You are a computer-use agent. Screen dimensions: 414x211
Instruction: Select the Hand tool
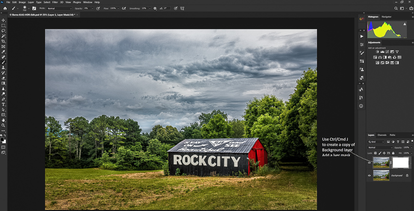pyautogui.click(x=3, y=120)
